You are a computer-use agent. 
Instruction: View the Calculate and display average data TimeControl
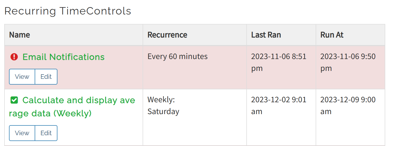click(x=22, y=133)
